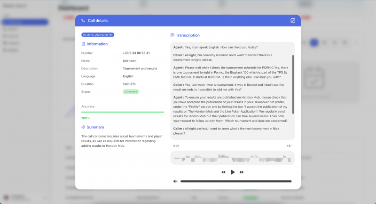
Task: Click the Accuracy progress bar
Action: pos(123,112)
